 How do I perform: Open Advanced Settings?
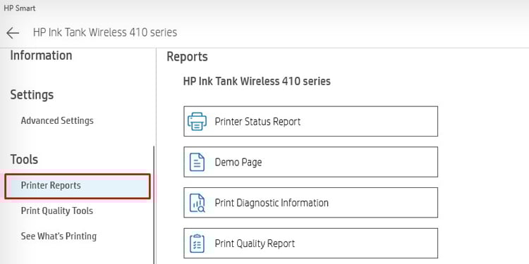[57, 120]
